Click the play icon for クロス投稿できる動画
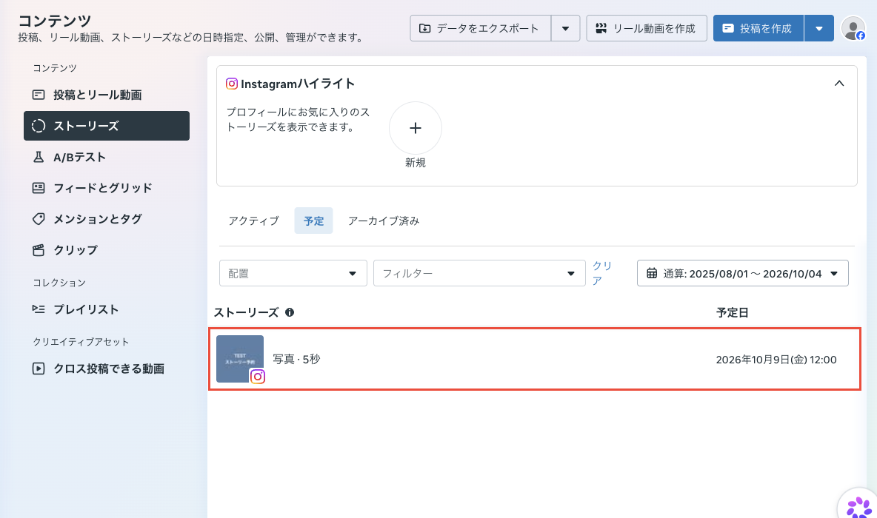Screen dimensions: 877x518 pos(39,369)
